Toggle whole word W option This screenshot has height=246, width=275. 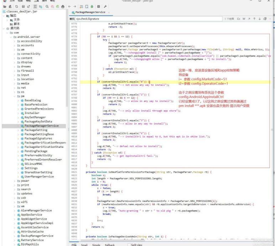pos(244,19)
